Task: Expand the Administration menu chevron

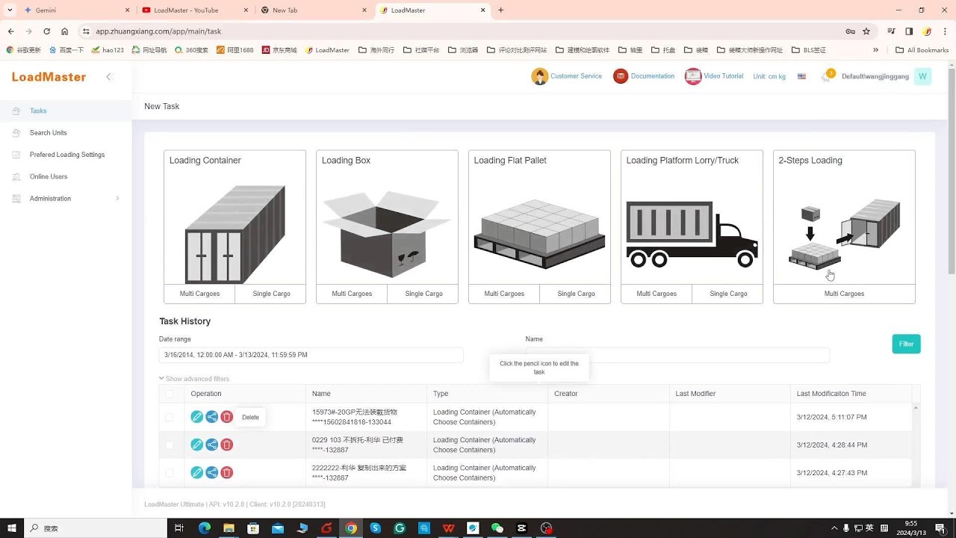Action: [117, 199]
